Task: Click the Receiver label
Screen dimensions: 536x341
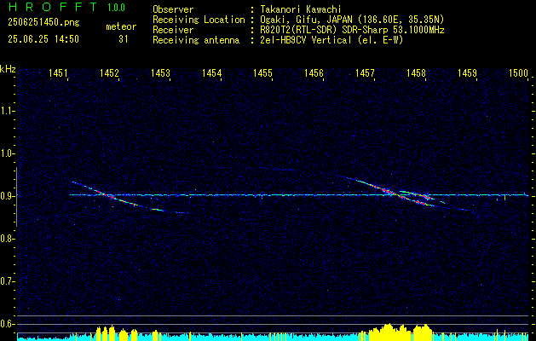Action: (173, 30)
